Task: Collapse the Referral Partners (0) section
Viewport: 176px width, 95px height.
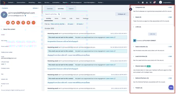Action: 134,78
